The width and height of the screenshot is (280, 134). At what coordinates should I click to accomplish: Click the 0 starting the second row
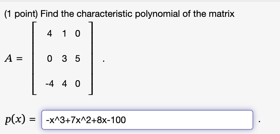pos(50,59)
